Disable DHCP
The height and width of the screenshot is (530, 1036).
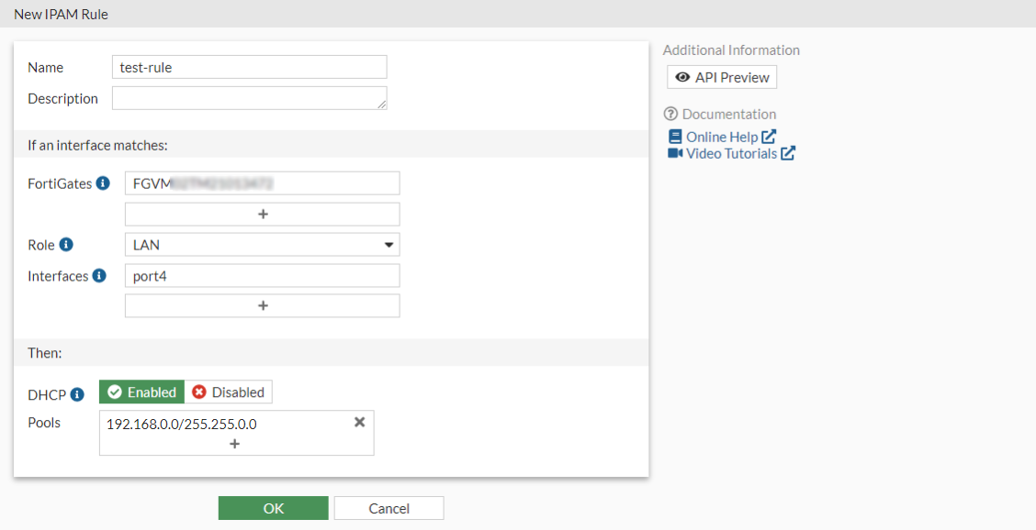(x=229, y=392)
